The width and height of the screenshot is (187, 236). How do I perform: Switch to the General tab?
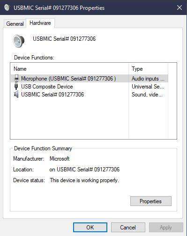click(15, 24)
